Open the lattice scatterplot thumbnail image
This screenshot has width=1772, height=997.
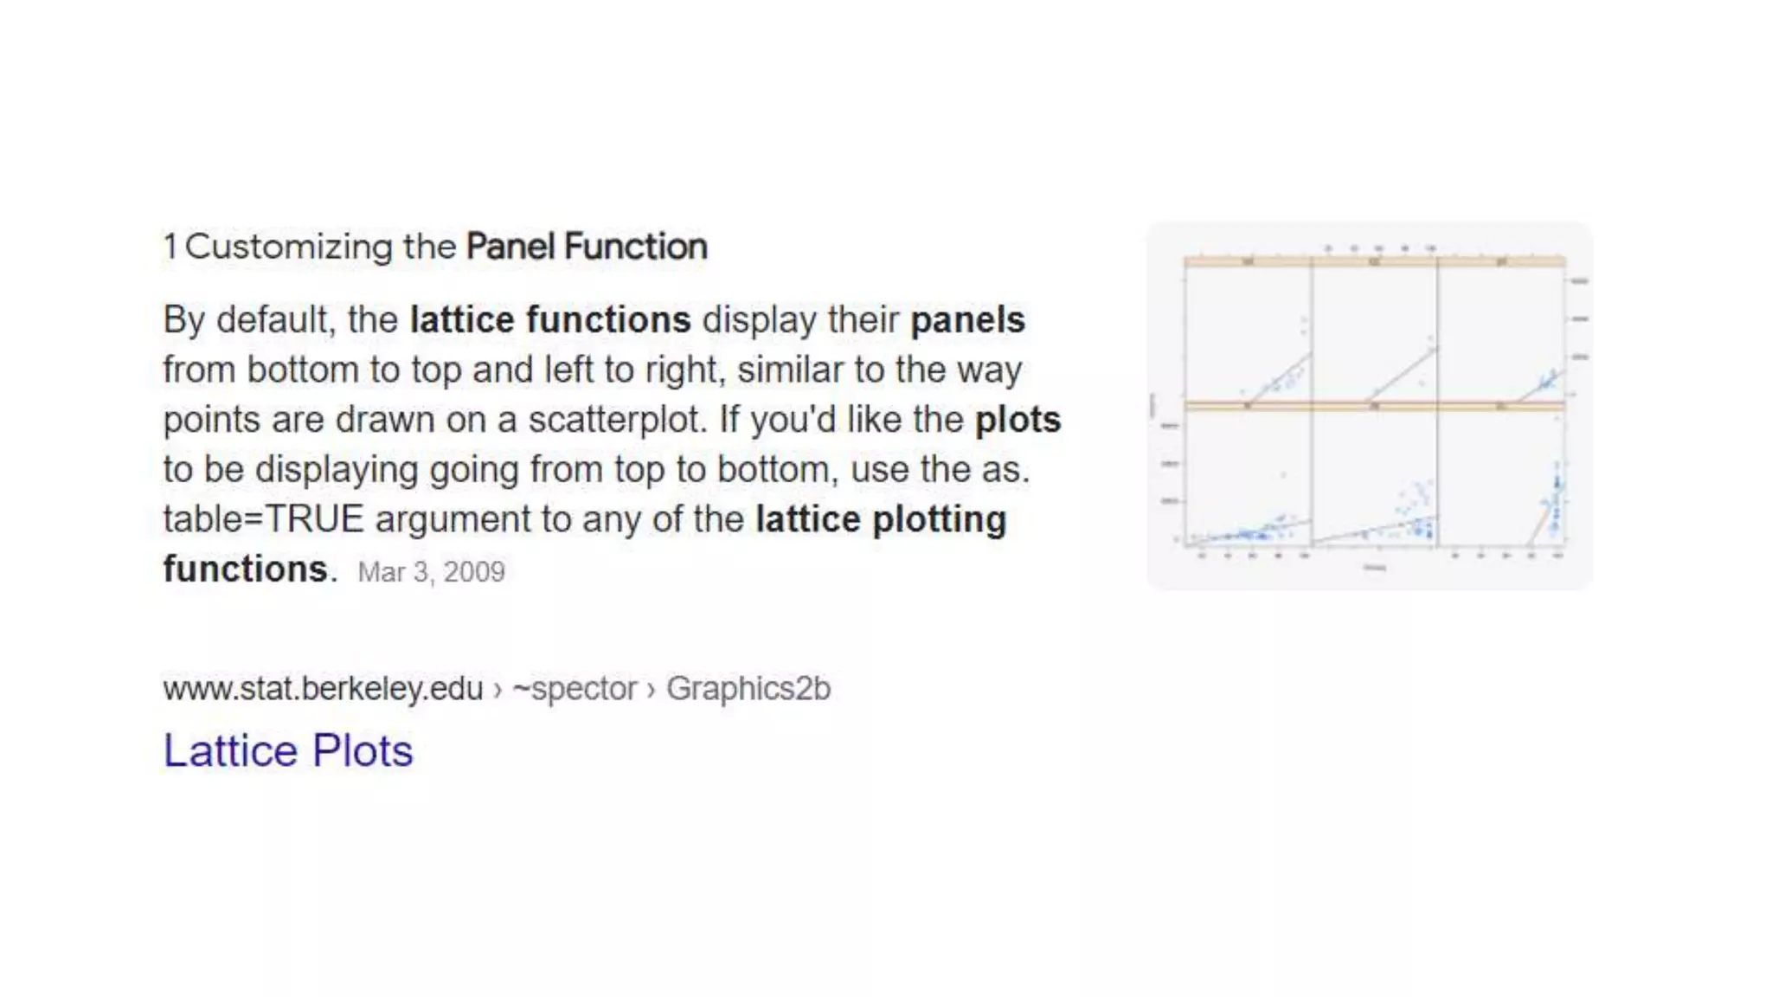[x=1370, y=406]
